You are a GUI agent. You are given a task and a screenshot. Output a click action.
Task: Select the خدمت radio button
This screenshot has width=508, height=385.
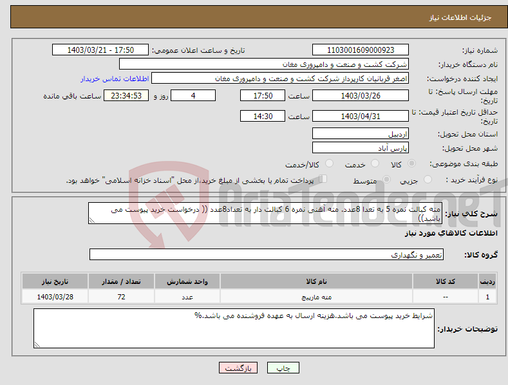pyautogui.click(x=375, y=164)
